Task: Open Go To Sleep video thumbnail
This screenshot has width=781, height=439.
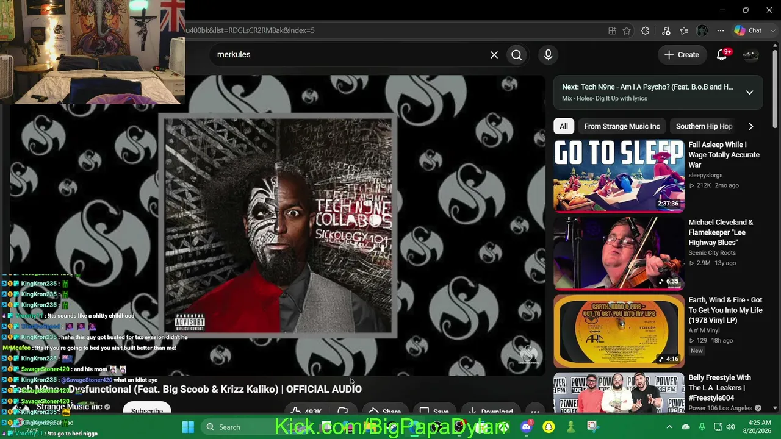Action: point(619,176)
